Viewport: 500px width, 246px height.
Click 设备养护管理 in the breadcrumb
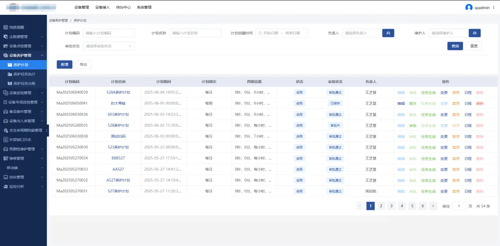pos(58,20)
